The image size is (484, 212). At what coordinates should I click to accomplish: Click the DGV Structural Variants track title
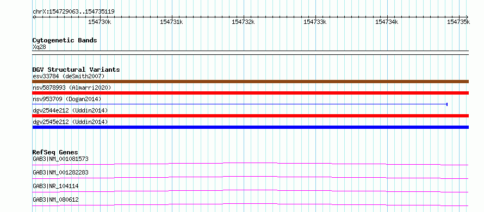pos(76,70)
